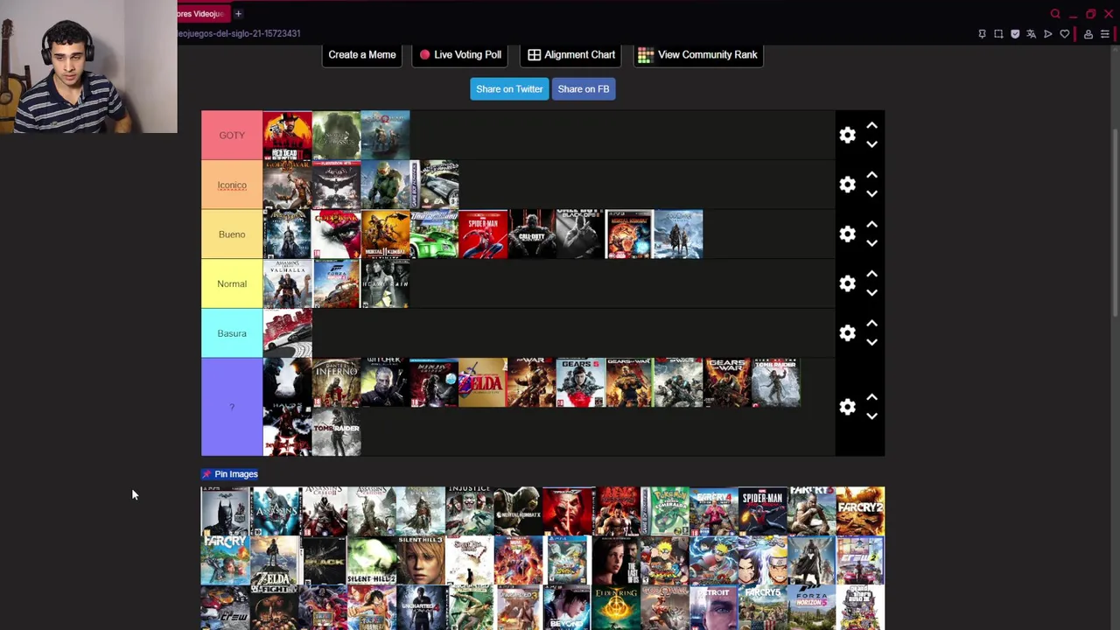Move GOTY tier row down
This screenshot has height=630, width=1120.
pos(871,144)
